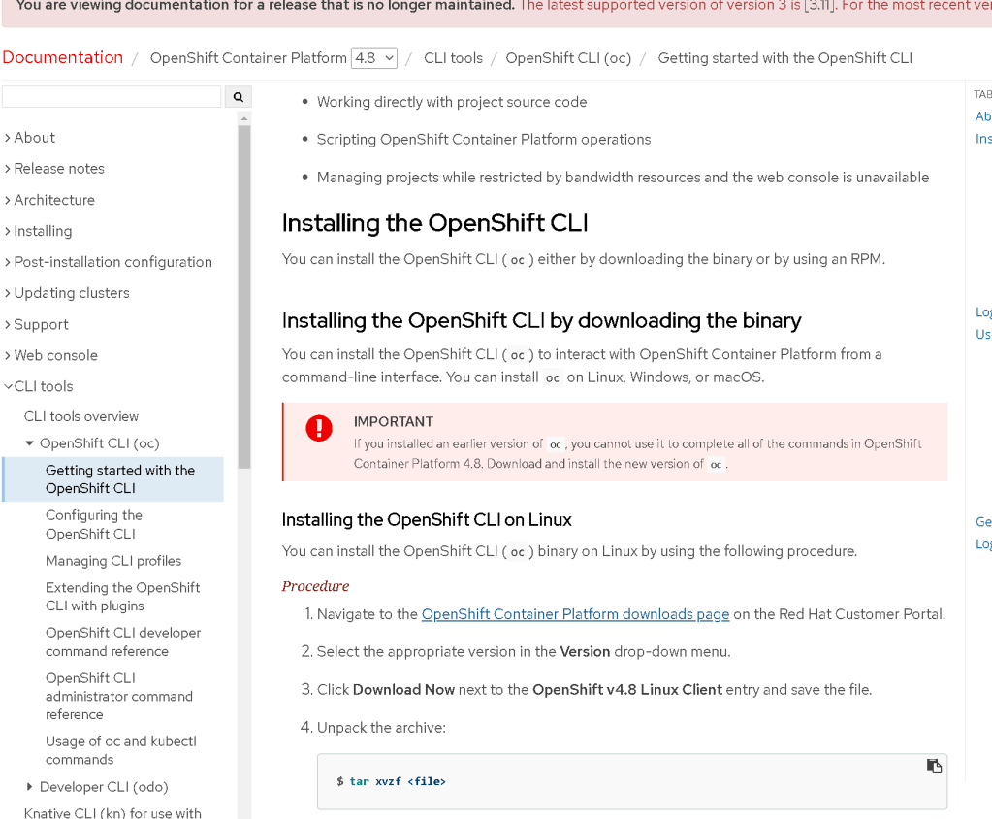Open Extending the OpenShift CLI with plugins
The image size is (992, 819).
(x=123, y=597)
